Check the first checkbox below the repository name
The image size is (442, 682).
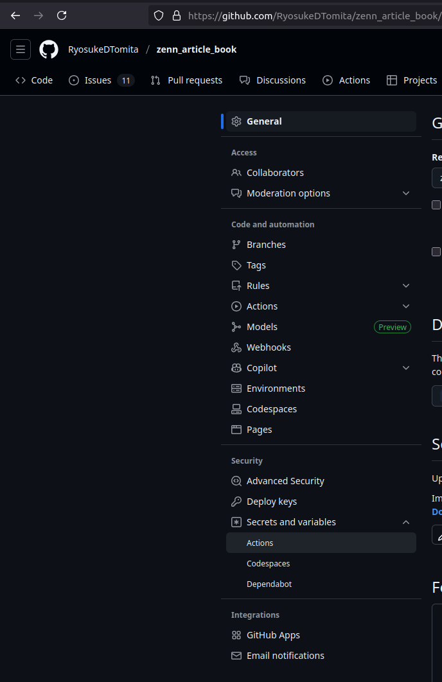pyautogui.click(x=437, y=205)
